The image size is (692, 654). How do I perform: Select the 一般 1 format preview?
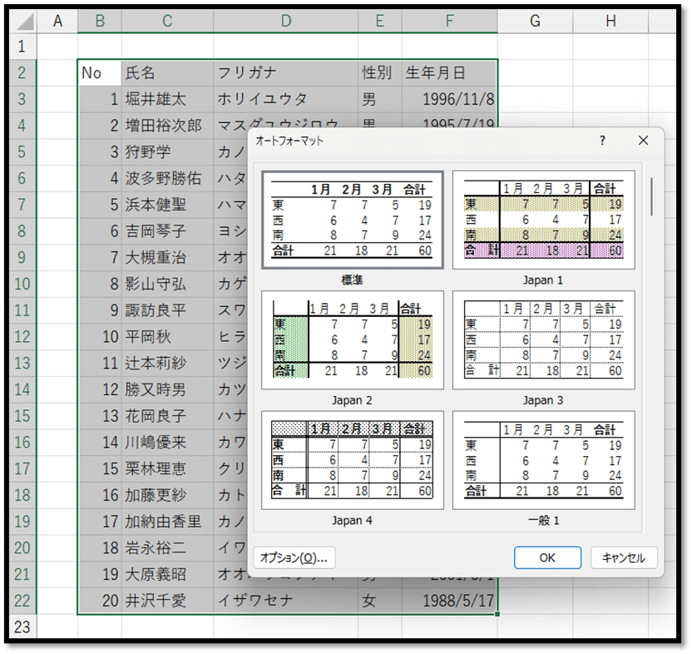[x=543, y=460]
